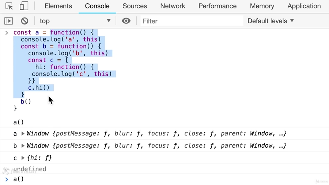Expand the Window object logged for b
This screenshot has width=329, height=185.
point(23,146)
